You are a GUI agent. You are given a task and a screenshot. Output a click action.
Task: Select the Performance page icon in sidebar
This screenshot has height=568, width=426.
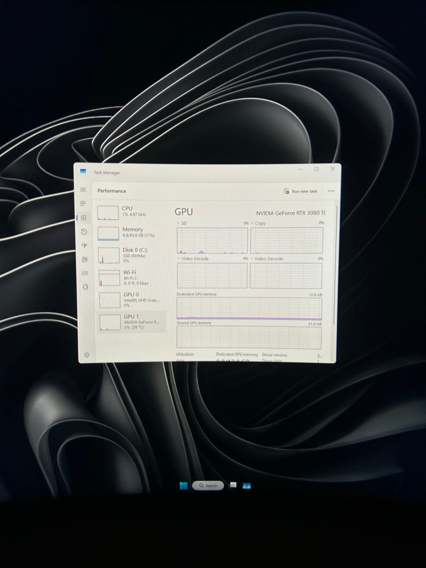click(x=83, y=217)
